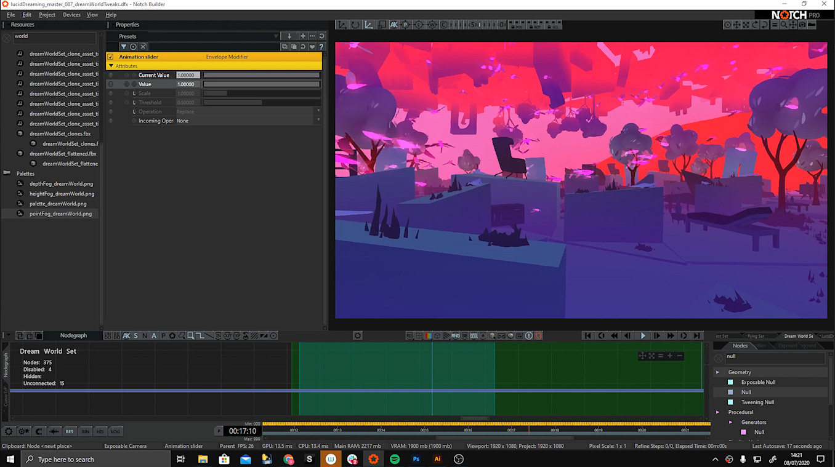835x467 pixels.
Task: Adjust the Value slider bar
Action: (262, 84)
